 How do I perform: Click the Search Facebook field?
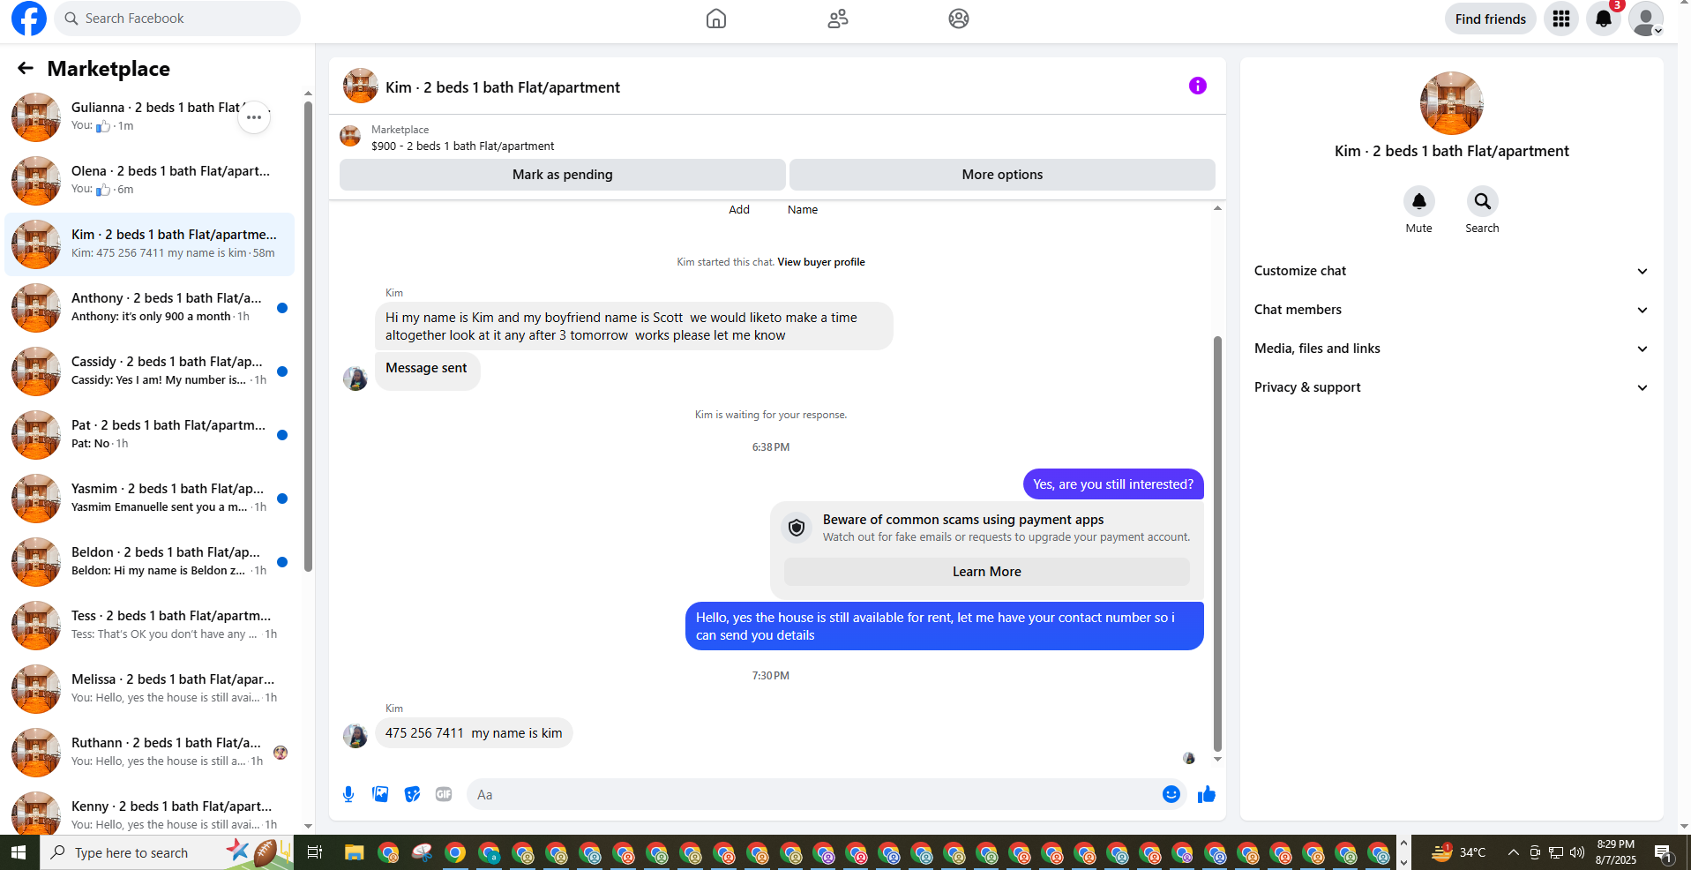point(177,19)
